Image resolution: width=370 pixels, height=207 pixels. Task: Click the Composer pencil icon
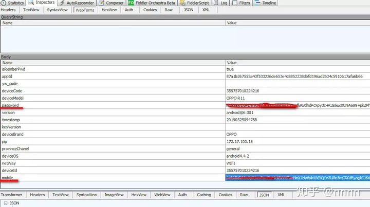[101, 3]
